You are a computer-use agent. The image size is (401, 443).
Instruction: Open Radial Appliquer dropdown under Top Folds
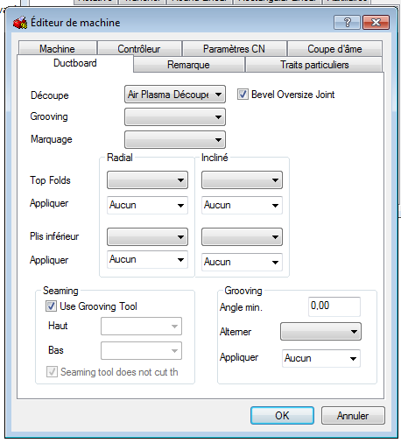[x=147, y=205]
